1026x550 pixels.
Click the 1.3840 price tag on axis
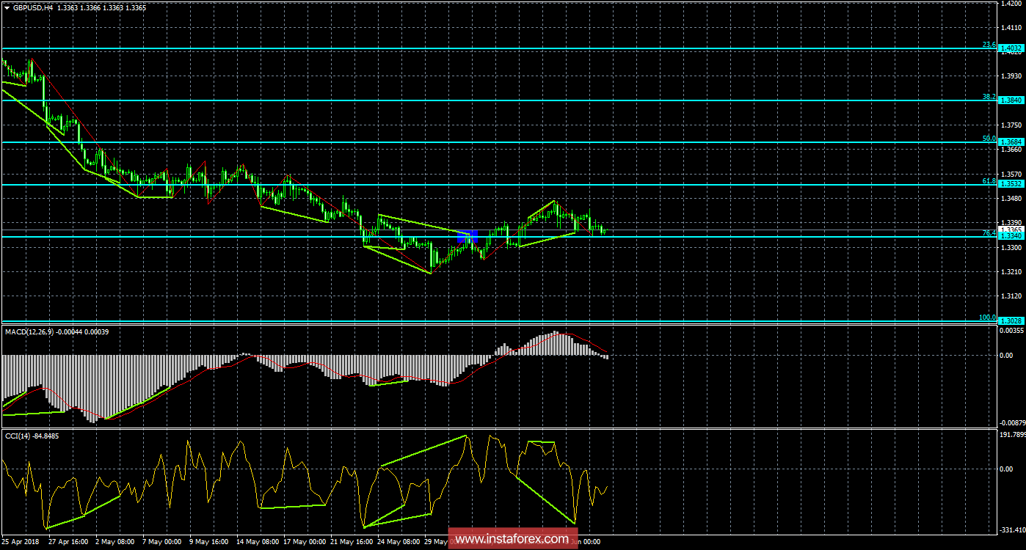click(x=1011, y=100)
